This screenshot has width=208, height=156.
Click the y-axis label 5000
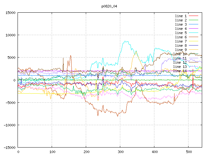[11, 58]
